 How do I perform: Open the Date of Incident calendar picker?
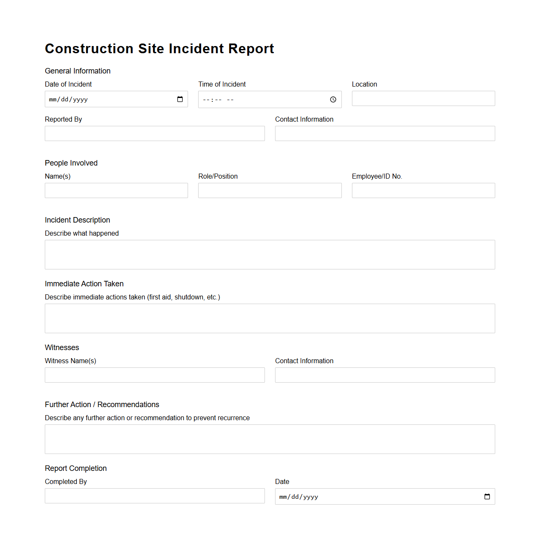point(179,99)
